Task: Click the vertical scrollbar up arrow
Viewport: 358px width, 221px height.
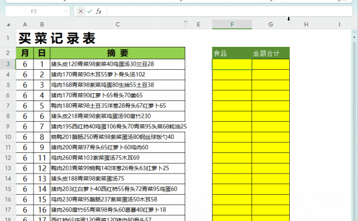Action: point(354,36)
